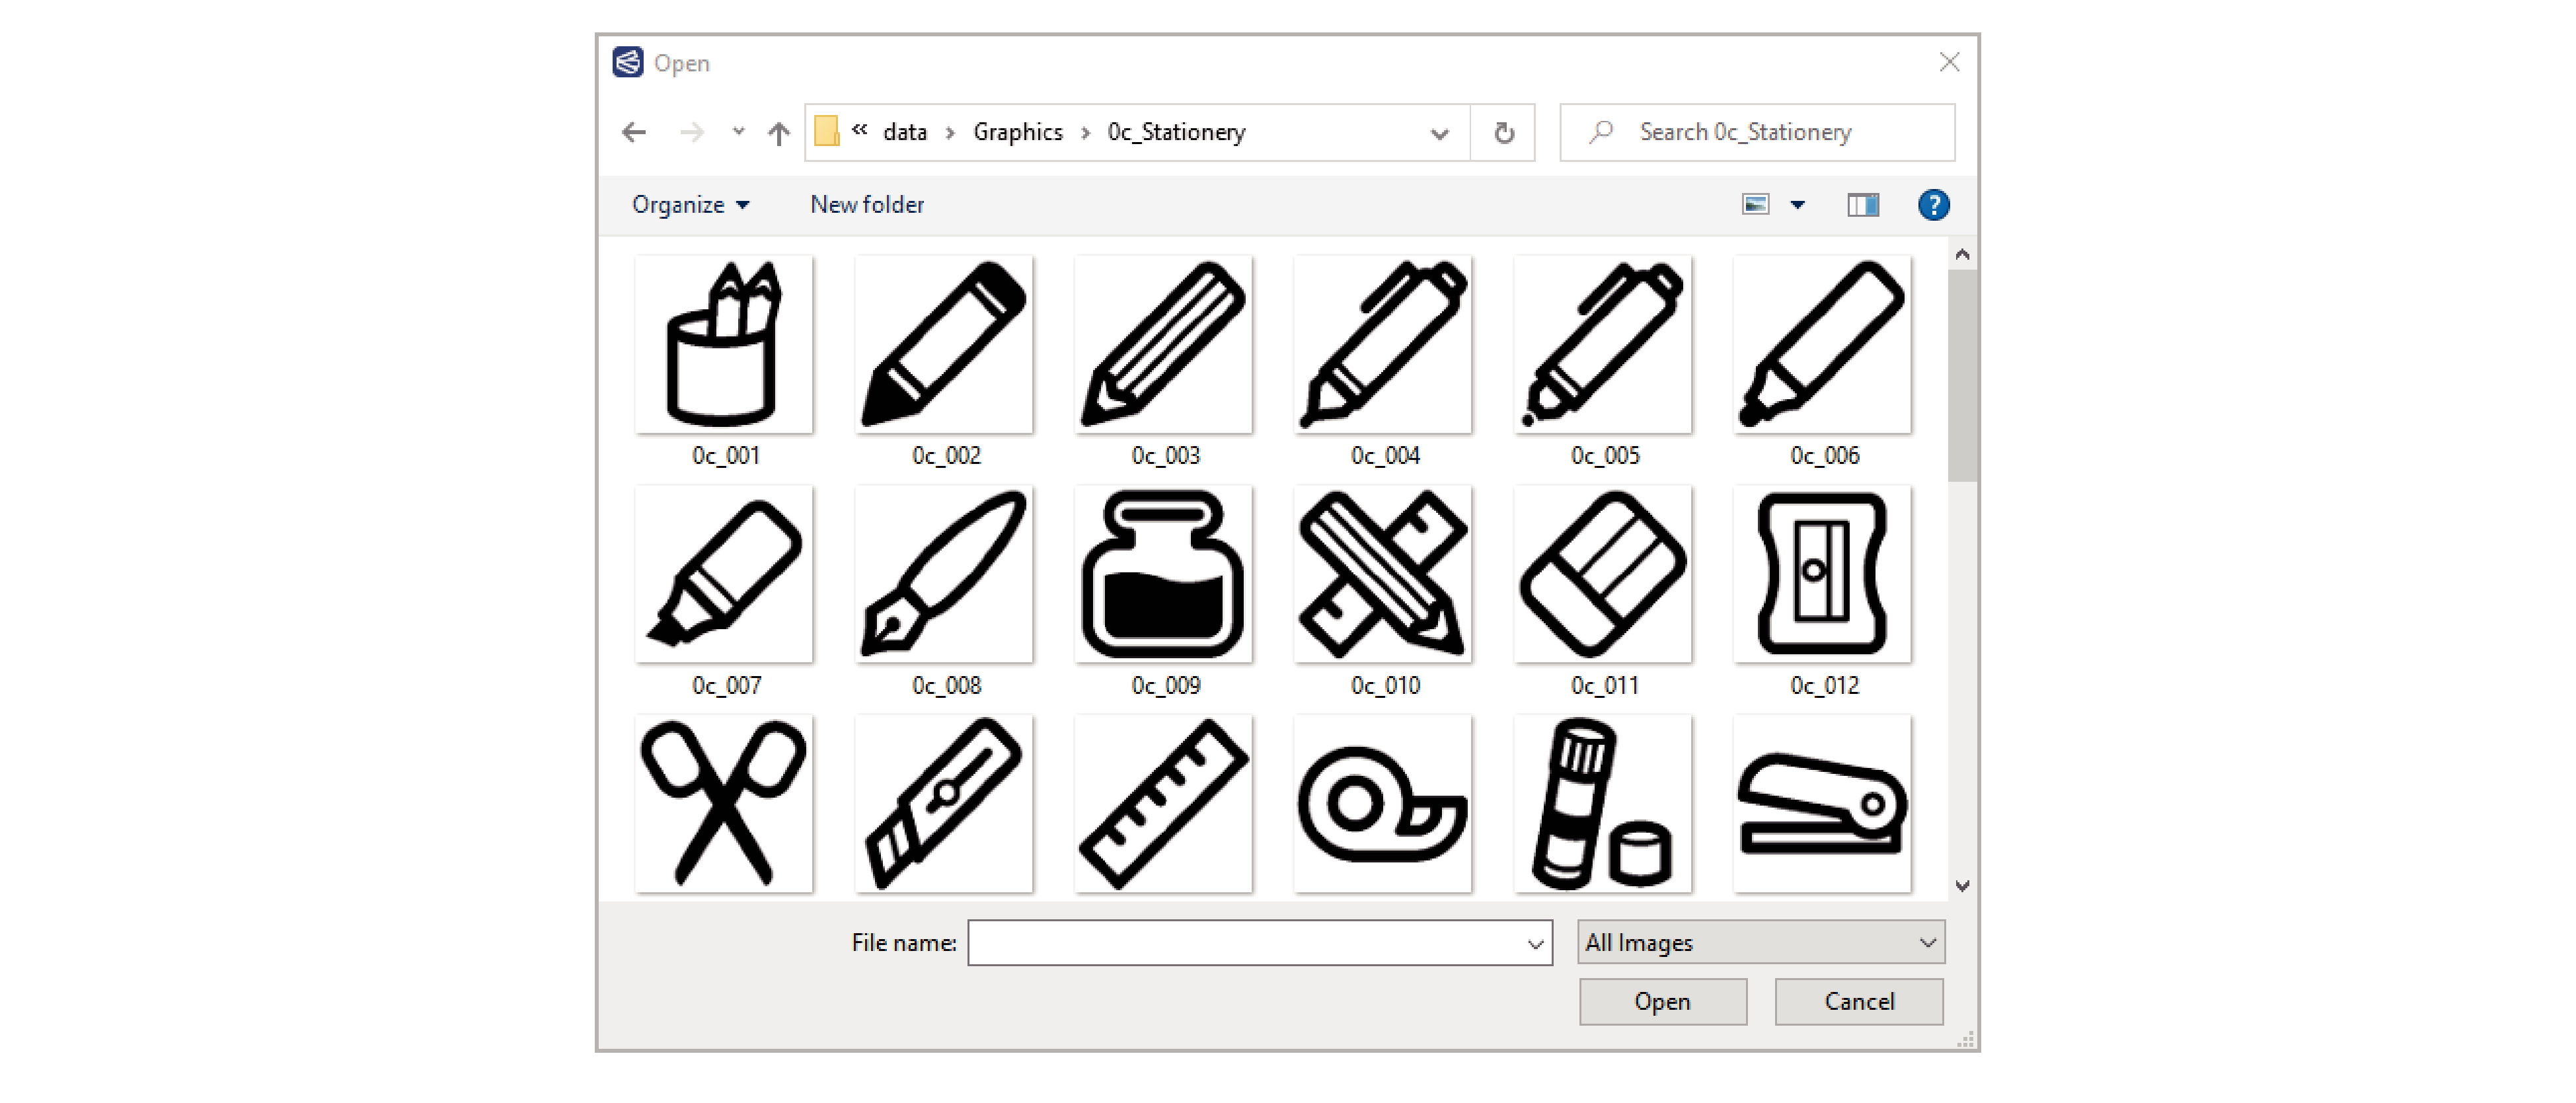Viewport: 2576px width, 1103px height.
Task: Select the crossed pencil and ruler thumbnail 0c_010
Action: [1383, 574]
